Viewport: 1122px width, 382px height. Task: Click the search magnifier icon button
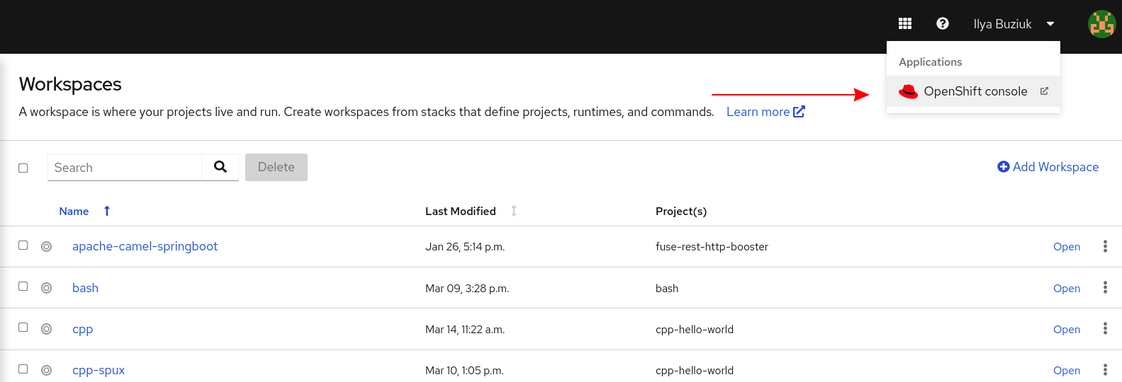(x=220, y=167)
